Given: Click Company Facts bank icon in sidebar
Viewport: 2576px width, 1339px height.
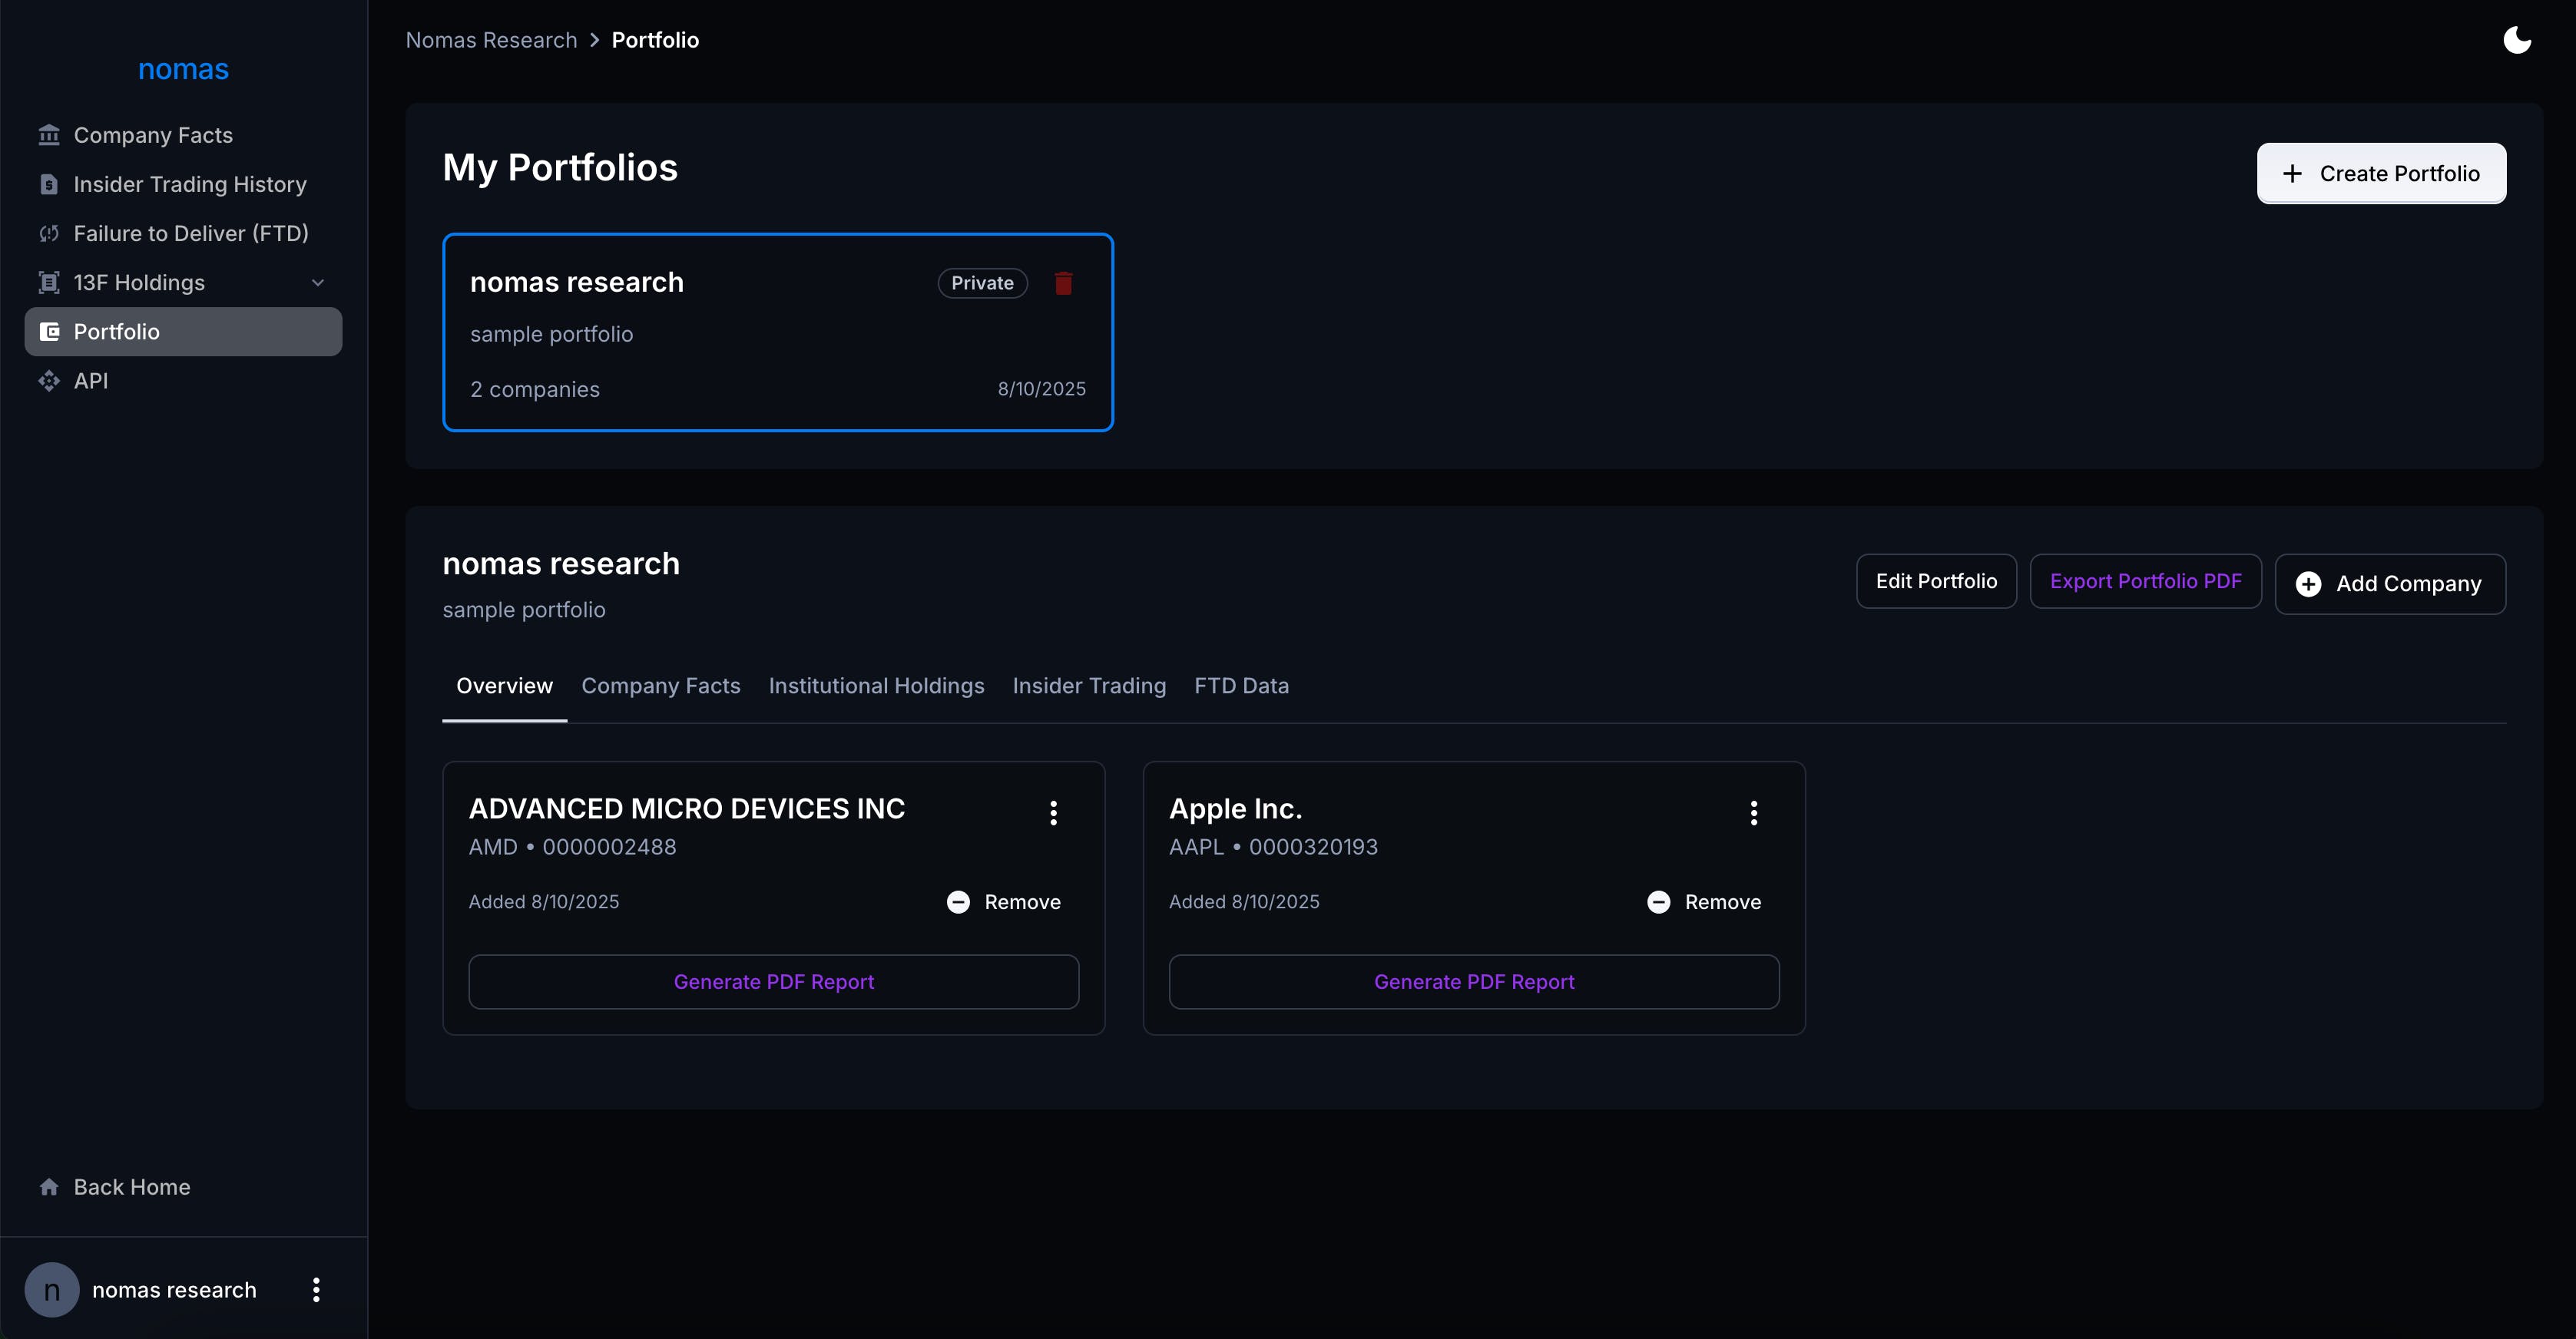Looking at the screenshot, I should [x=49, y=135].
